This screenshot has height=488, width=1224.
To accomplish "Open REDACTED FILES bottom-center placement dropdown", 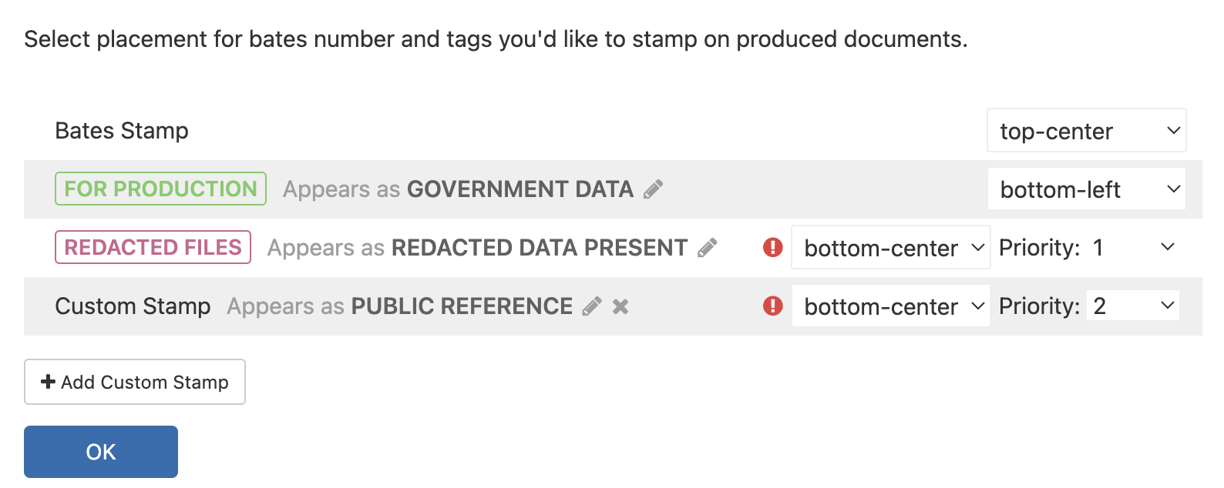I will pos(890,247).
